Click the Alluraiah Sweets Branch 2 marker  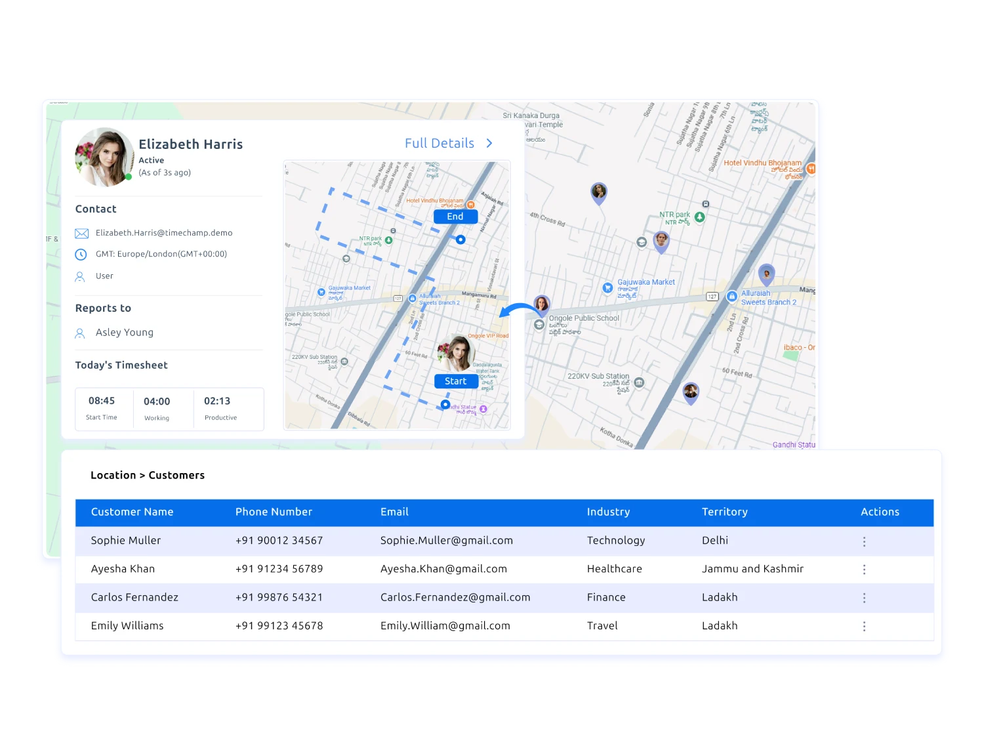[731, 296]
